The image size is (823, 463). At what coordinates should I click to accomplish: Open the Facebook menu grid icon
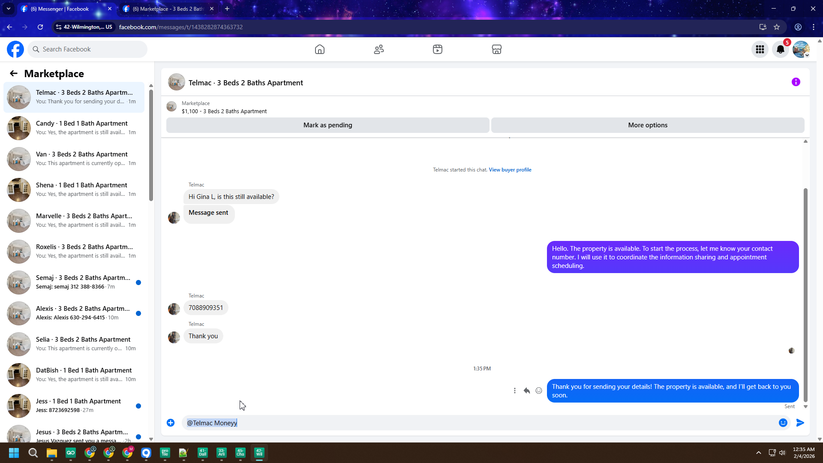[x=760, y=49]
